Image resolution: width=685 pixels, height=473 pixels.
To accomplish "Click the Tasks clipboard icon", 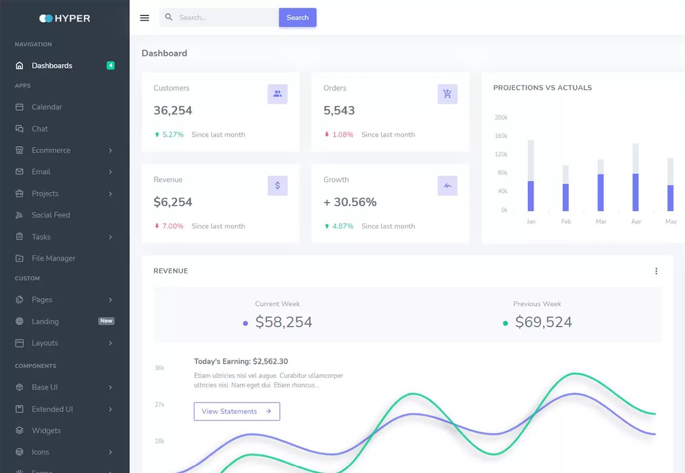I will click(19, 237).
